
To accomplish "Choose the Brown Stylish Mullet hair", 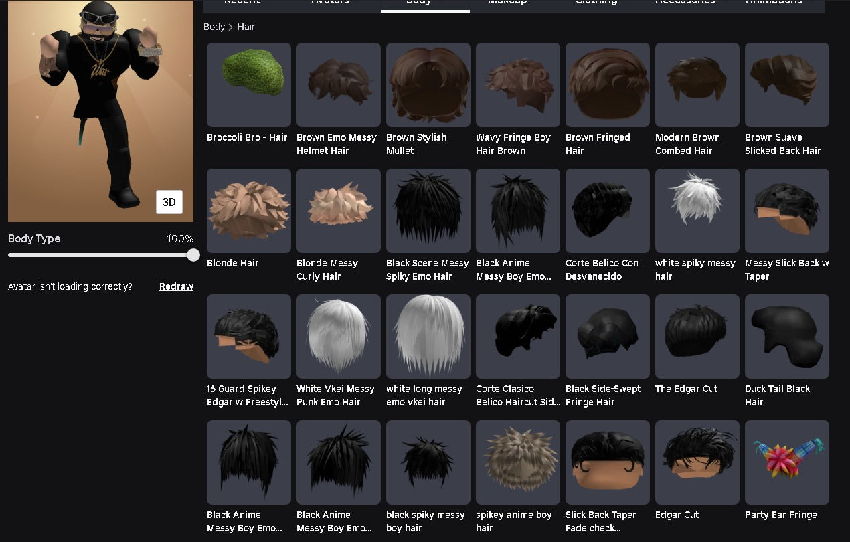I will point(428,85).
